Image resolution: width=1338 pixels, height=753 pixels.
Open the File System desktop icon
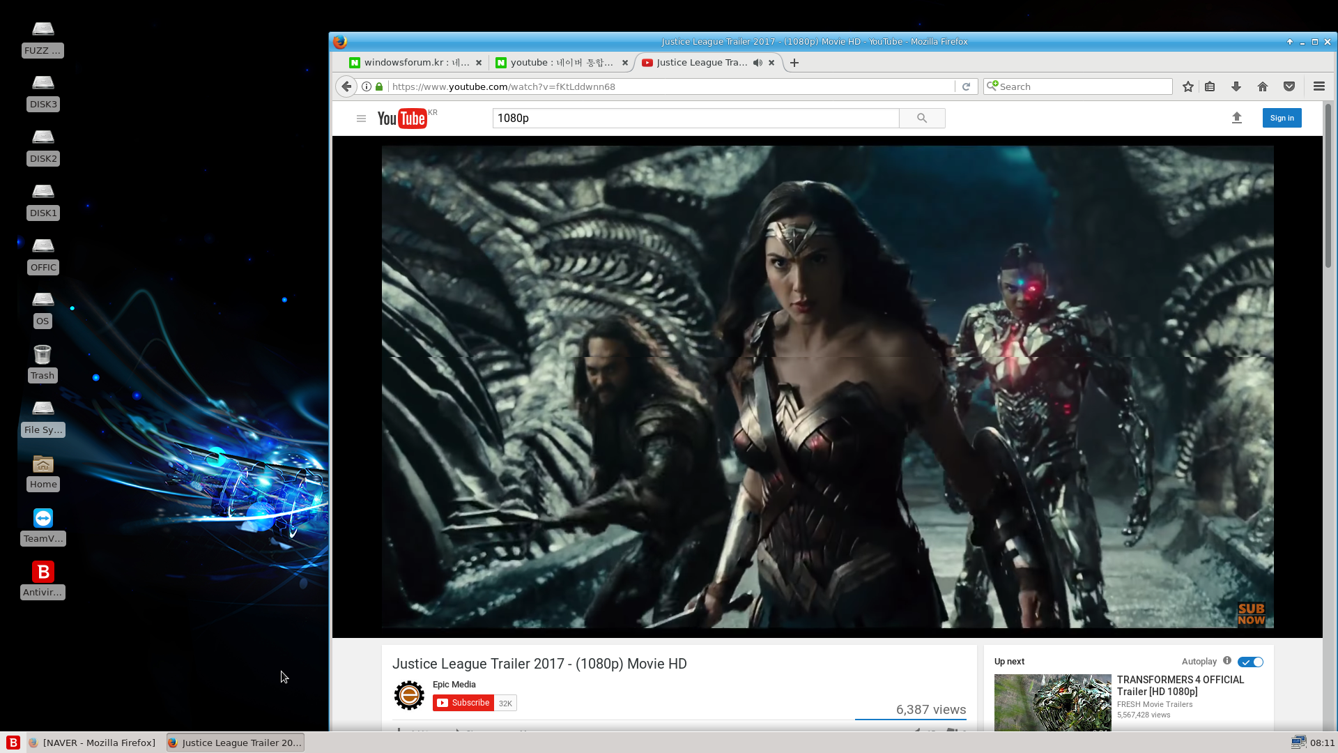click(43, 418)
